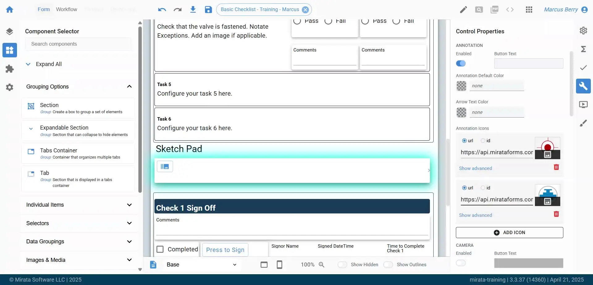Select the Components layers icon in left sidebar
This screenshot has width=593, height=285.
click(10, 31)
